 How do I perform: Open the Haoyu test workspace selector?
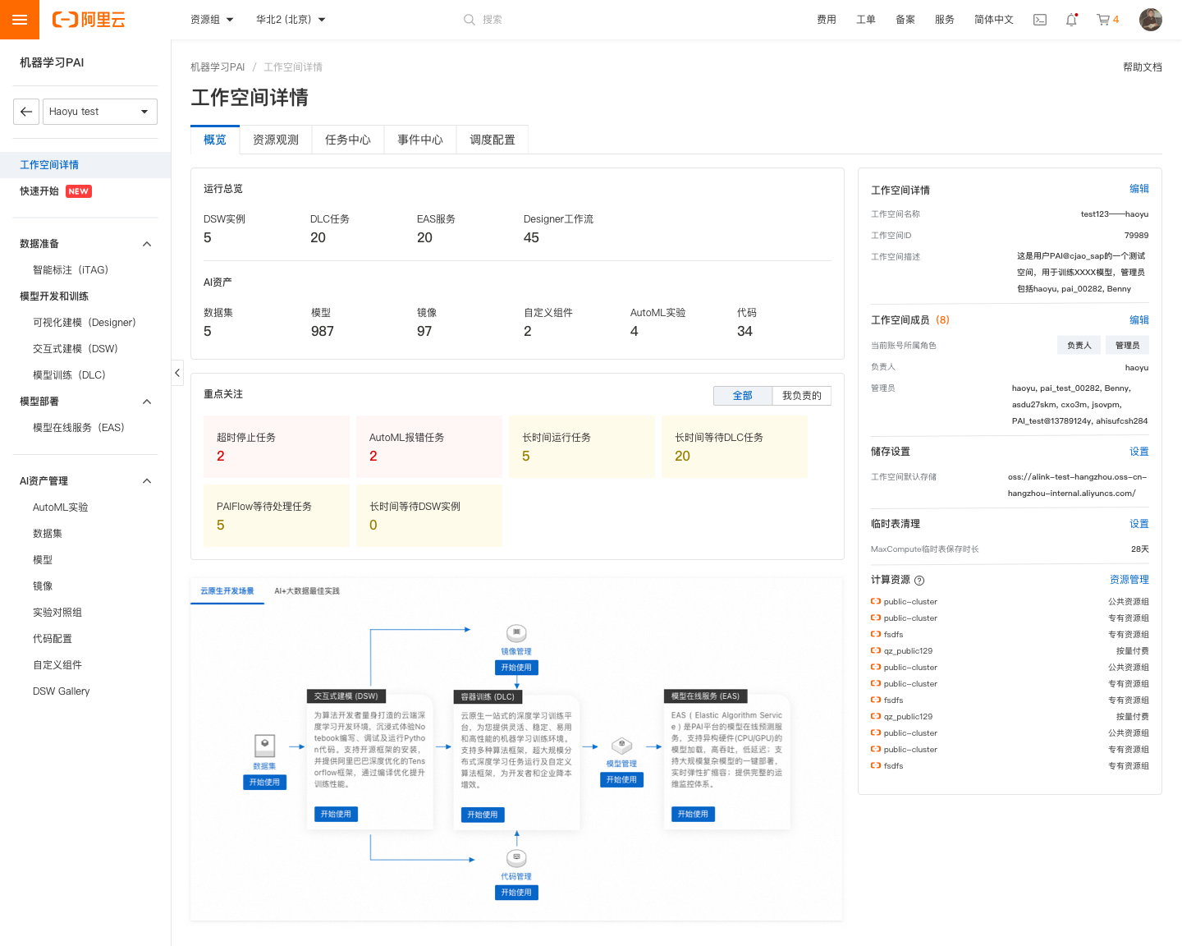click(99, 111)
